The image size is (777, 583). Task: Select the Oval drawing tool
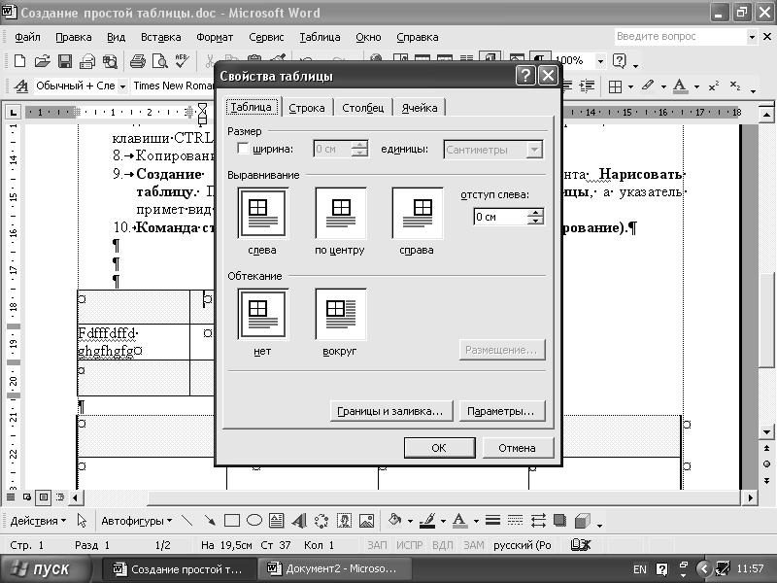(x=254, y=520)
